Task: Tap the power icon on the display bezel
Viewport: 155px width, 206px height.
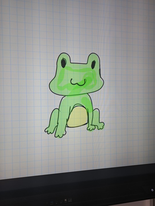Action: pyautogui.click(x=152, y=190)
